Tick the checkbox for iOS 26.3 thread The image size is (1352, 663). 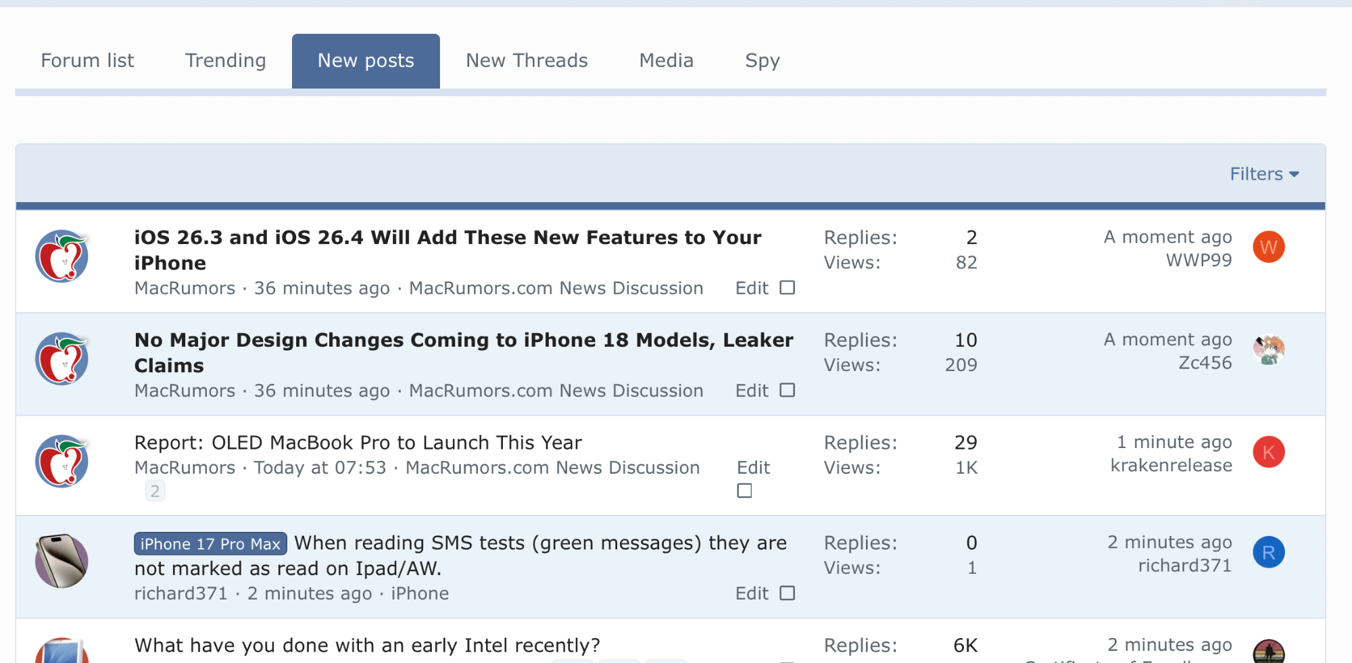[x=787, y=288]
